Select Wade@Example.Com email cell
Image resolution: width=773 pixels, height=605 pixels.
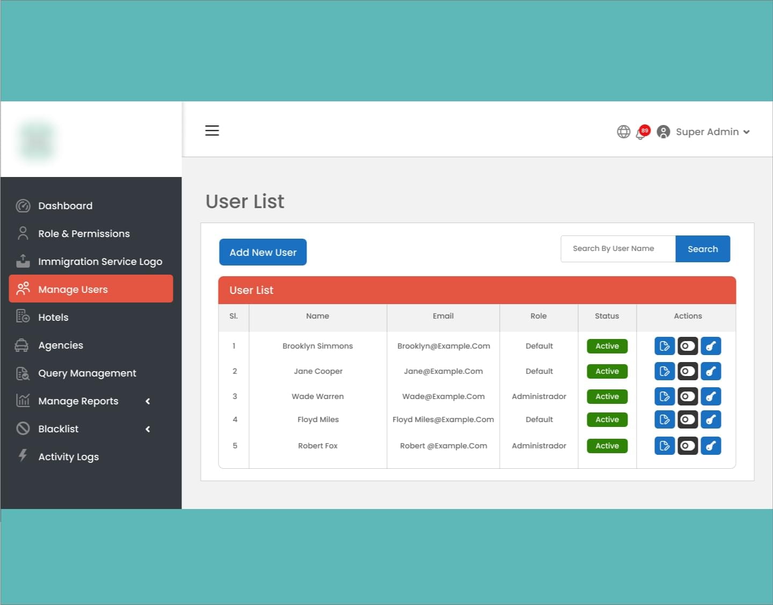[x=443, y=396]
